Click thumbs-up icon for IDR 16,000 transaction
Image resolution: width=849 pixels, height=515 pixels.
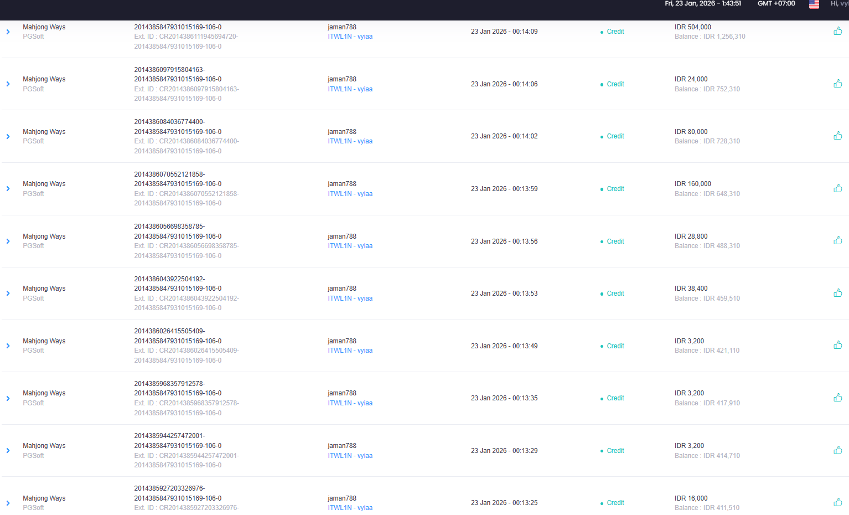point(838,502)
